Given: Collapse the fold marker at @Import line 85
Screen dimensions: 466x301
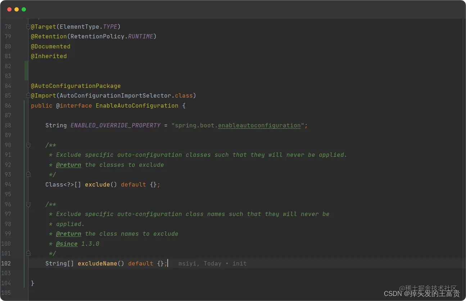Looking at the screenshot, I should [28, 96].
